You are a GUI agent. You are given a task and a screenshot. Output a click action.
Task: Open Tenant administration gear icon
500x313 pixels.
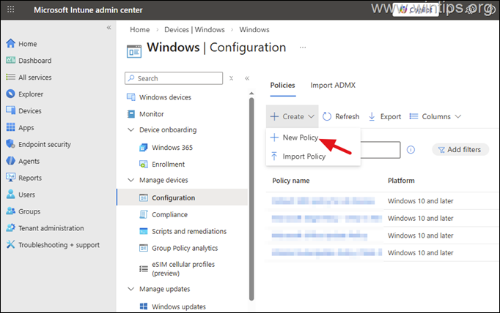[x=10, y=227]
